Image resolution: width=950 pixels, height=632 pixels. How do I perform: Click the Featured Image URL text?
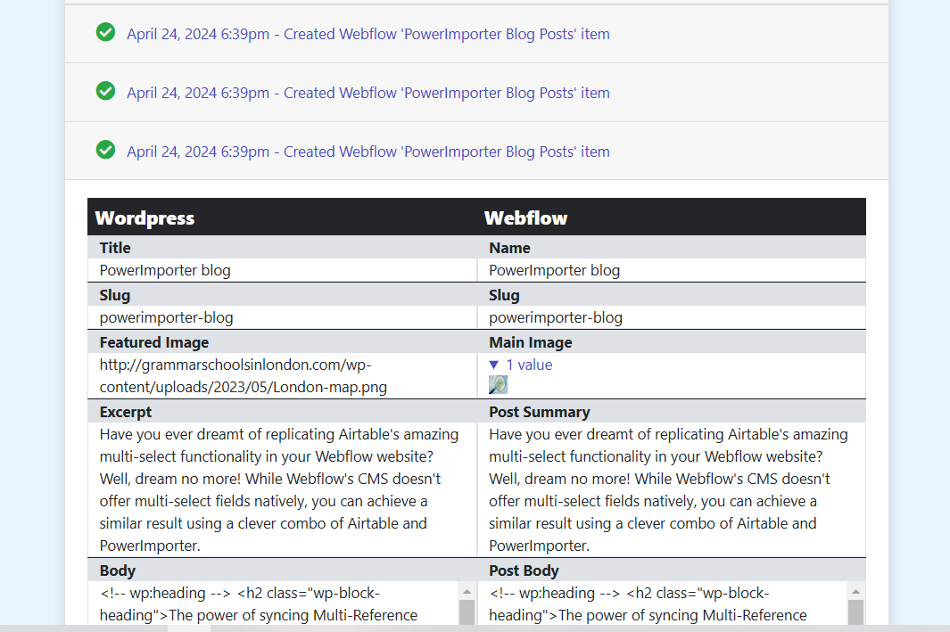[244, 376]
